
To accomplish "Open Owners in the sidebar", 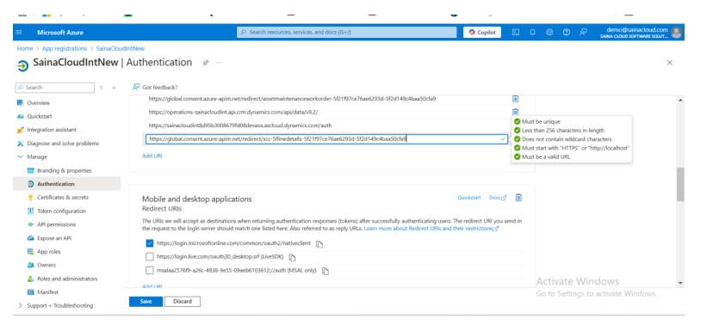I will point(46,265).
